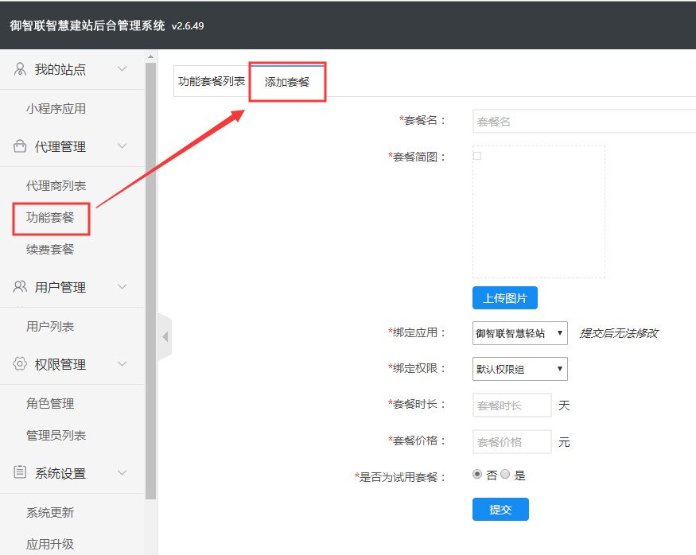Collapse the 我的站点 menu chevron
The image size is (696, 555).
pyautogui.click(x=122, y=70)
